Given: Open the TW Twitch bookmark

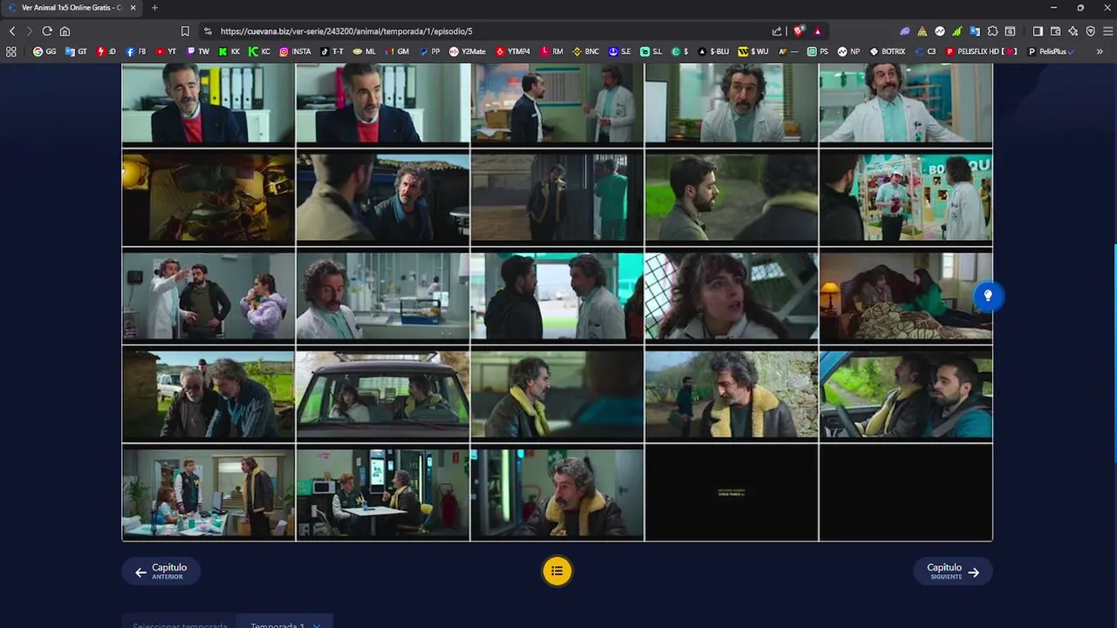Looking at the screenshot, I should pos(198,51).
